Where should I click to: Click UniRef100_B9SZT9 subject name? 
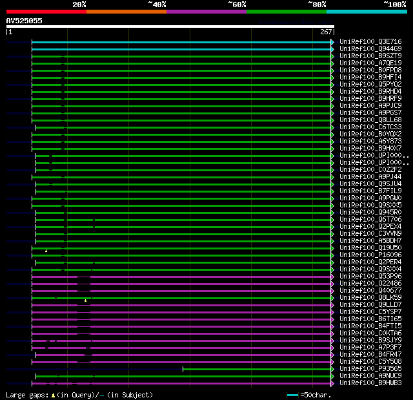point(370,56)
